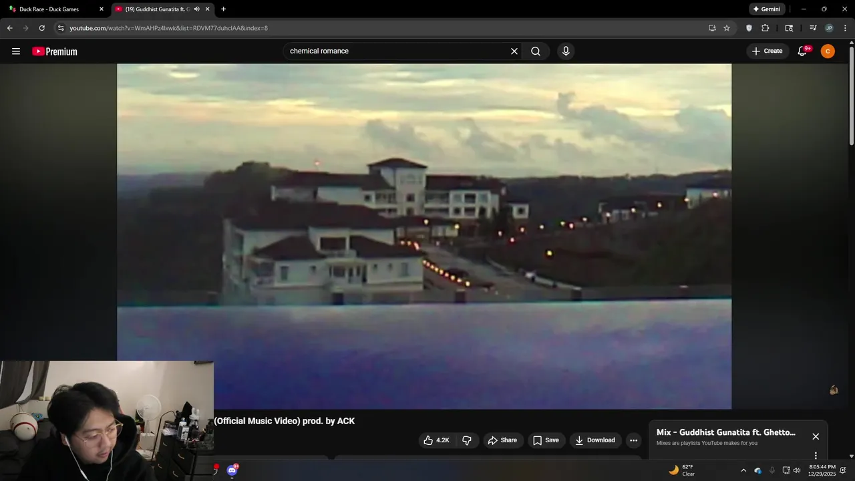Open the YouTube hamburger guide menu
855x481 pixels.
coord(16,51)
